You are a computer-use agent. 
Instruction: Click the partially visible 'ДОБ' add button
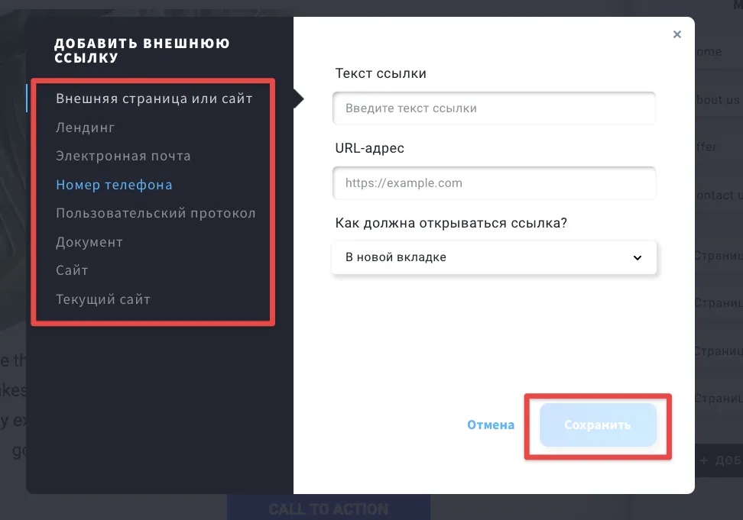719,460
